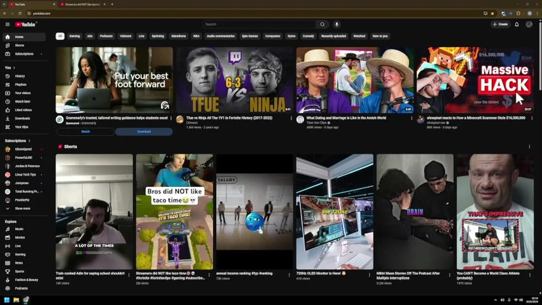Switch to the second browser tab
Screen dimensions: 542x305
[83, 4]
